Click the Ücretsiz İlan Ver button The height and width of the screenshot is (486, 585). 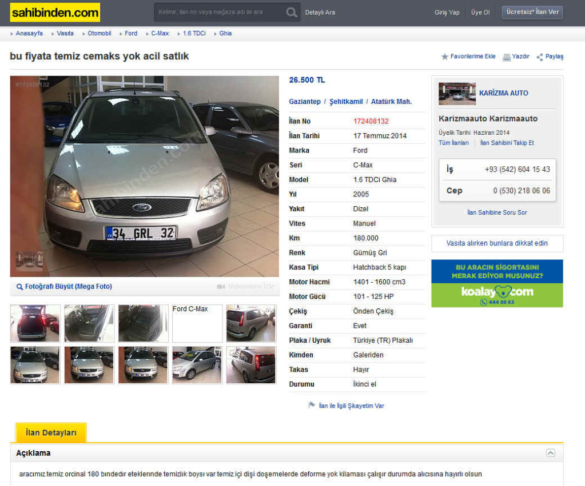[x=532, y=12]
